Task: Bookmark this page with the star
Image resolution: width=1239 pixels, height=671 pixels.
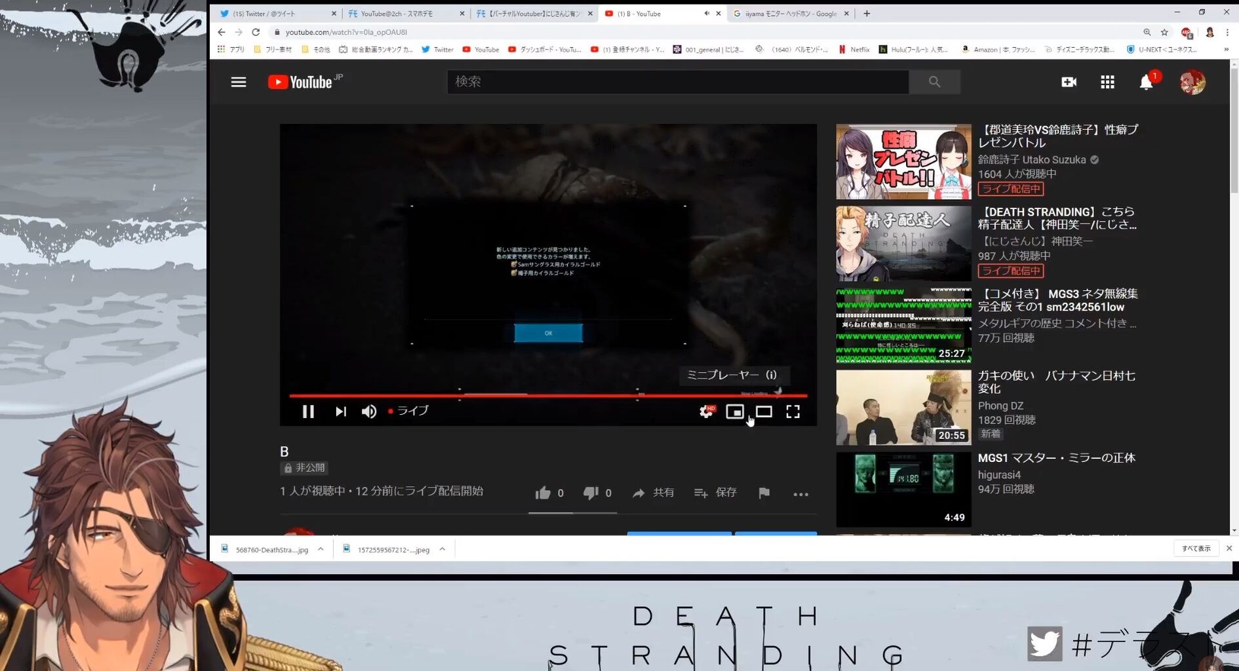Action: pyautogui.click(x=1164, y=32)
